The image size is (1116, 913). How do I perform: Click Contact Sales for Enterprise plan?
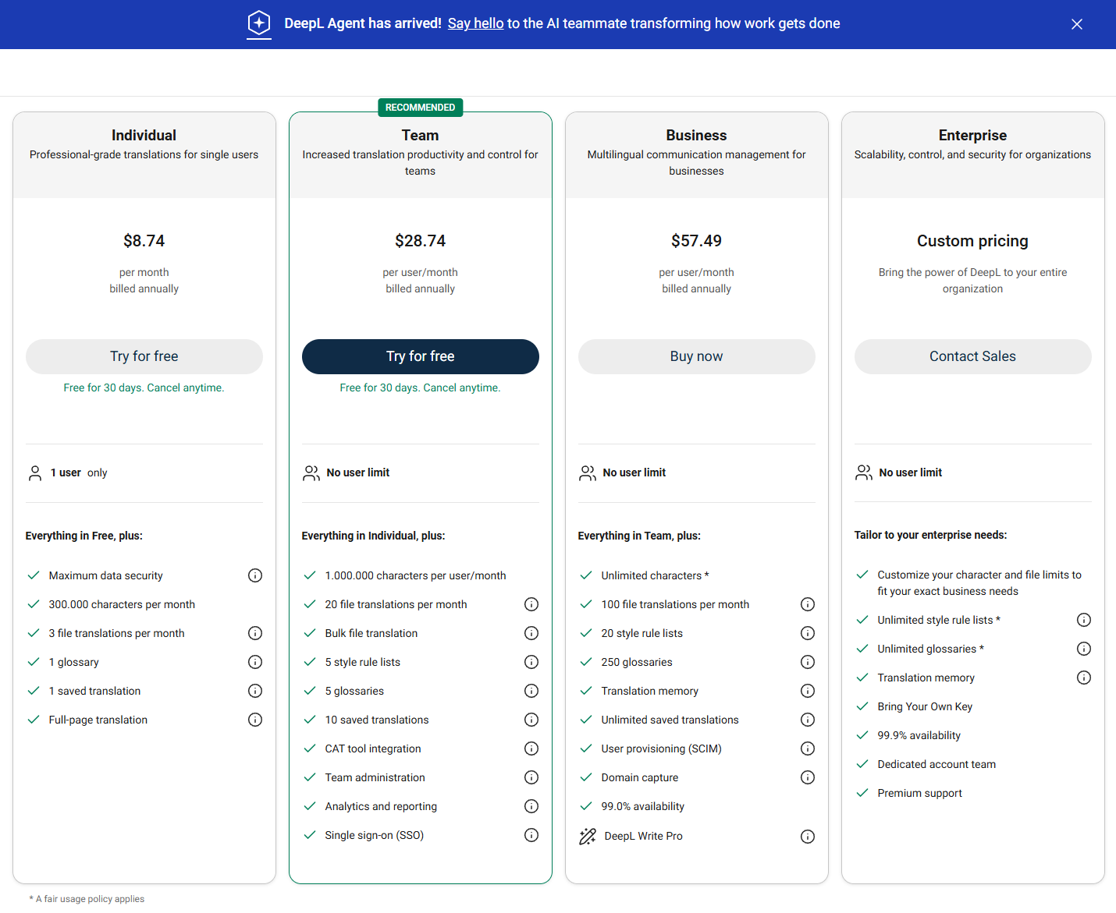tap(973, 356)
